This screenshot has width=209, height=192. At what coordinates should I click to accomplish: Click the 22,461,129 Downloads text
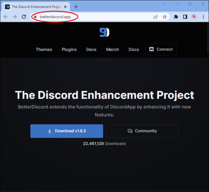click(104, 144)
